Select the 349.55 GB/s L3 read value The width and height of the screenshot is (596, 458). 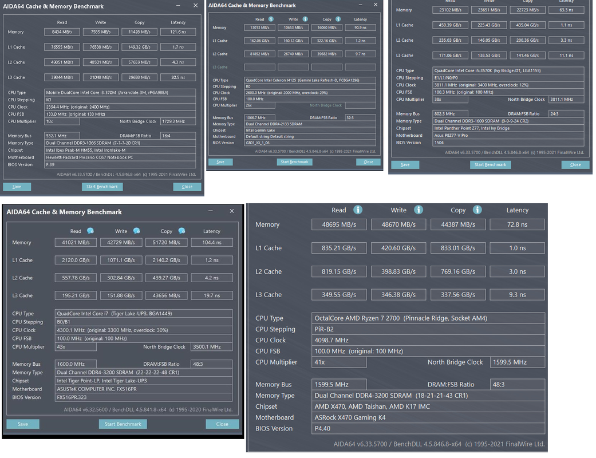339,295
